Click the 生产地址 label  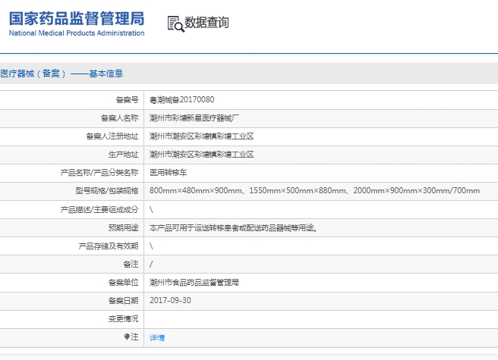coord(123,155)
